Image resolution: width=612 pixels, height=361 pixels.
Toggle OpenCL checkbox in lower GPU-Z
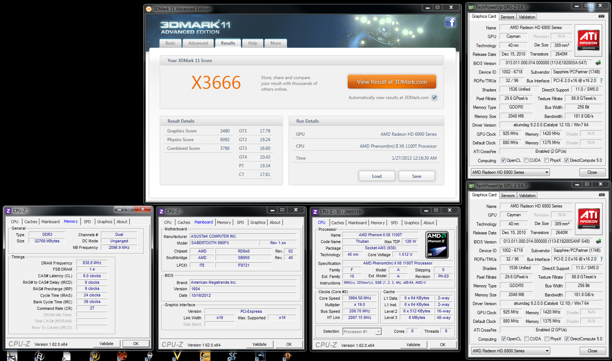pos(504,339)
